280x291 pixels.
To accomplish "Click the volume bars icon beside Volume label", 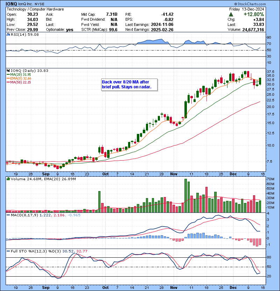I will (8, 179).
